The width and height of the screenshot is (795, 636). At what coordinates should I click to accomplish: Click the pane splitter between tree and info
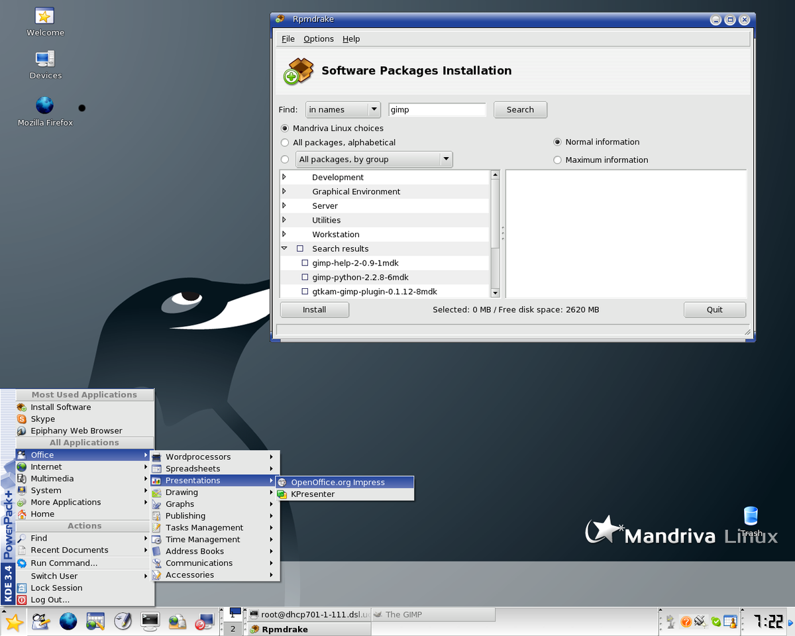(x=503, y=234)
